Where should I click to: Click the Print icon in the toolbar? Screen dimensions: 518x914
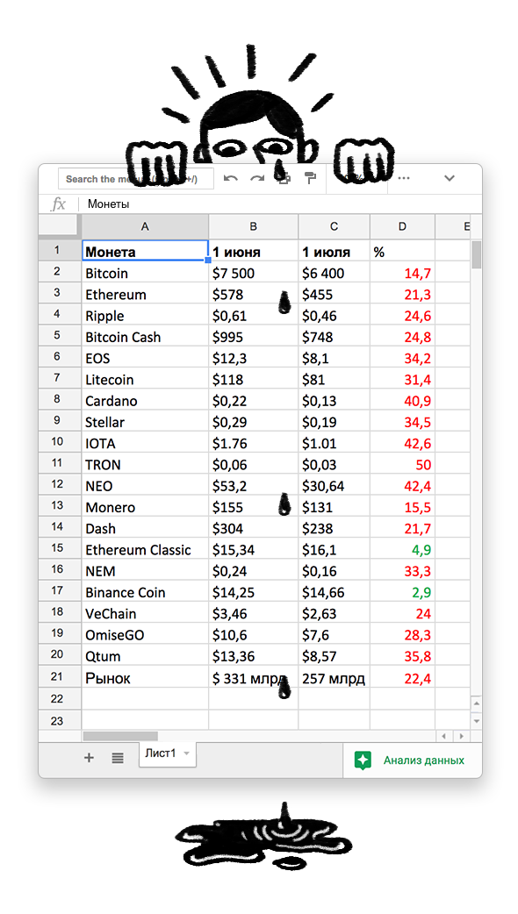[x=284, y=178]
